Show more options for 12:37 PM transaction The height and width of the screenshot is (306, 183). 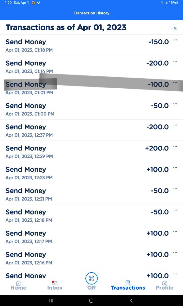pyautogui.click(x=175, y=125)
